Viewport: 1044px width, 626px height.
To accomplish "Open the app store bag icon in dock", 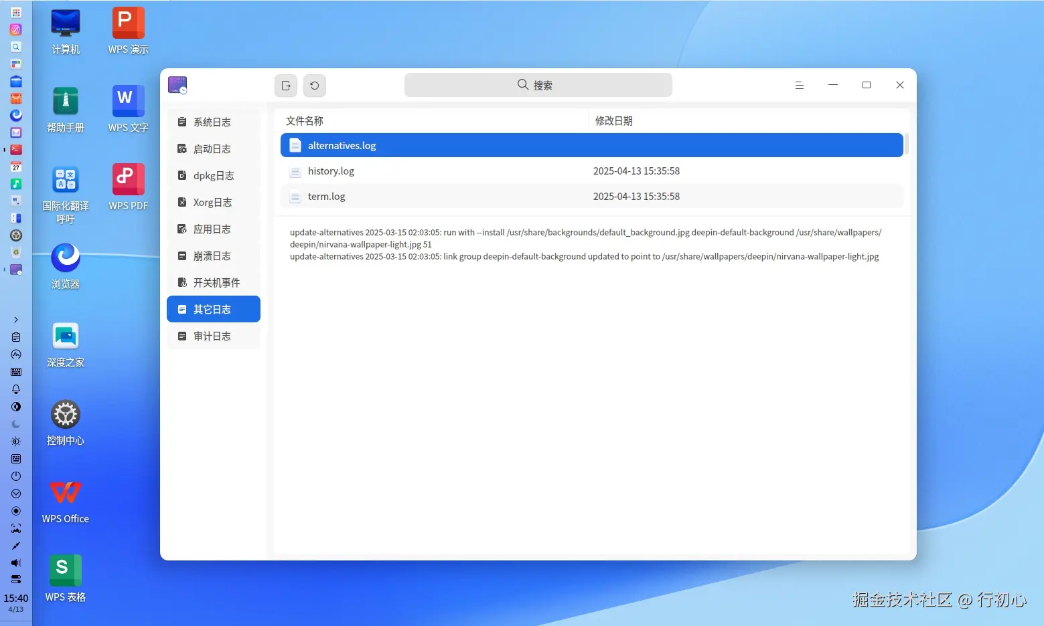I will 16,98.
